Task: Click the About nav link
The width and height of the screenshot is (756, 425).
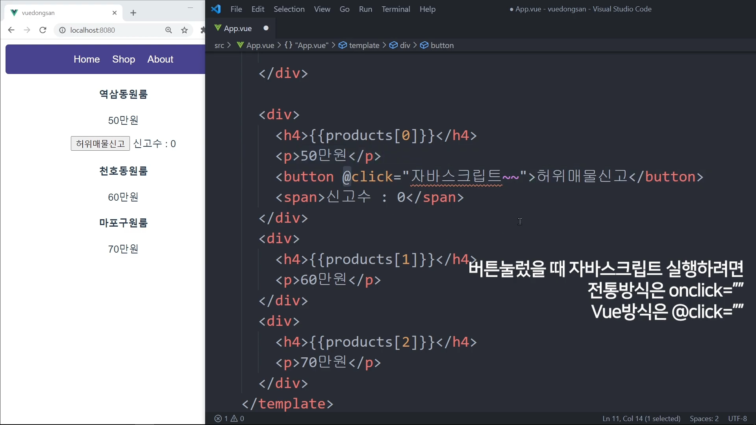Action: pyautogui.click(x=160, y=59)
